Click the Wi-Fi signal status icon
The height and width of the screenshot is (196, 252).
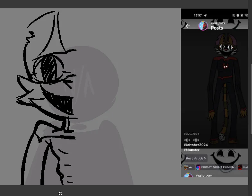click(246, 15)
